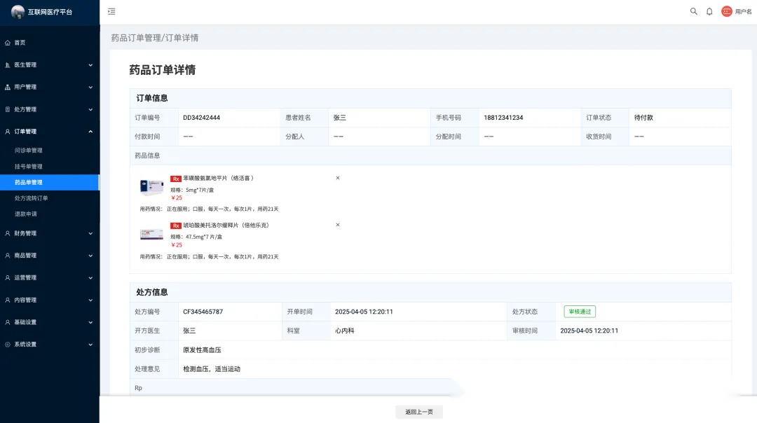Expand the 用户管理 submenu
Screen dimensions: 757x423
coord(49,87)
